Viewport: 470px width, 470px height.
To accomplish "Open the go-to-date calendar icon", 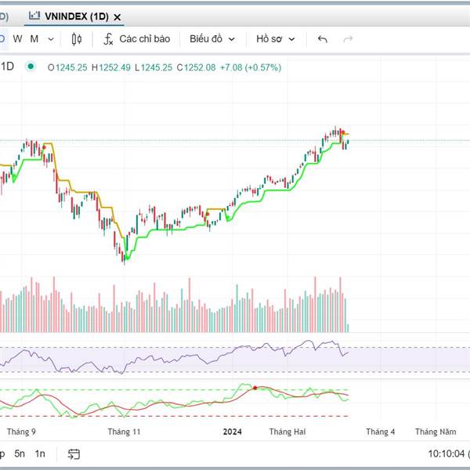I will [74, 454].
